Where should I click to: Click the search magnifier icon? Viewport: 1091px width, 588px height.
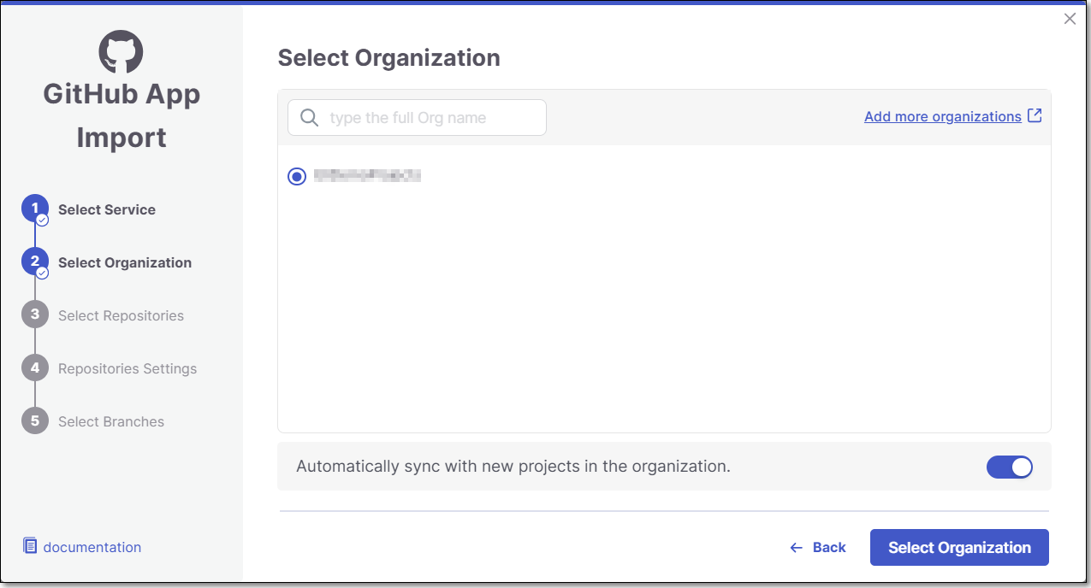(309, 118)
